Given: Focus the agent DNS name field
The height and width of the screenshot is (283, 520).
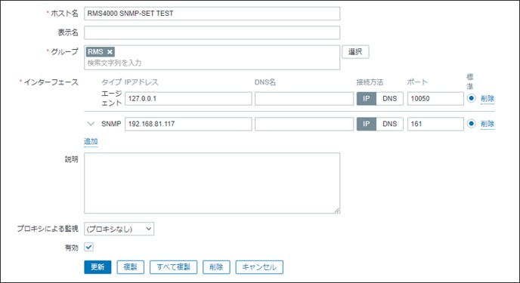Looking at the screenshot, I should click(x=304, y=99).
